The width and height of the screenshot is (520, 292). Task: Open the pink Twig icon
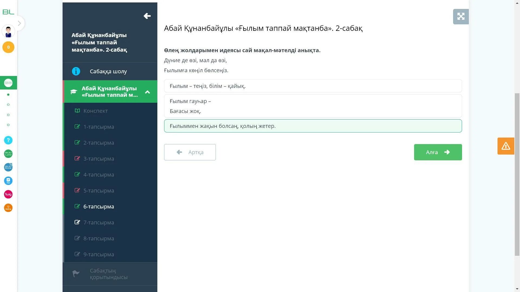(x=8, y=194)
